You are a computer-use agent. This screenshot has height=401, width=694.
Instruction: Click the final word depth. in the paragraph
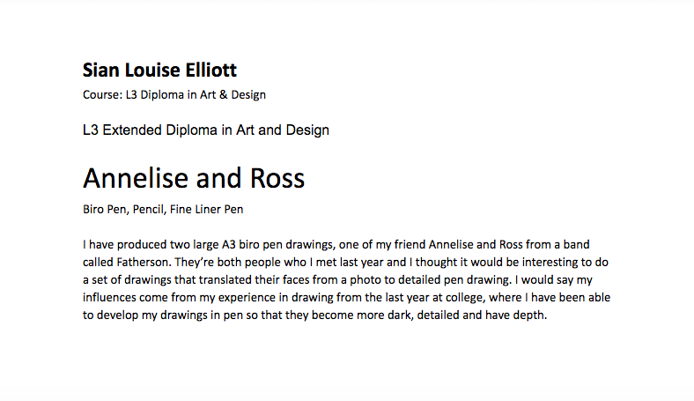click(x=530, y=315)
